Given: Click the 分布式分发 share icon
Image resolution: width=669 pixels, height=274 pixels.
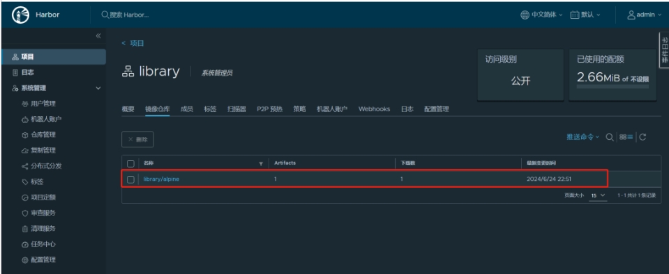Looking at the screenshot, I should pos(24,166).
